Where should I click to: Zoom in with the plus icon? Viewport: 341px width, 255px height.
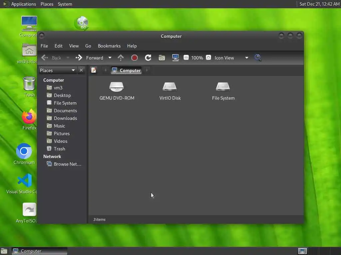[208, 57]
